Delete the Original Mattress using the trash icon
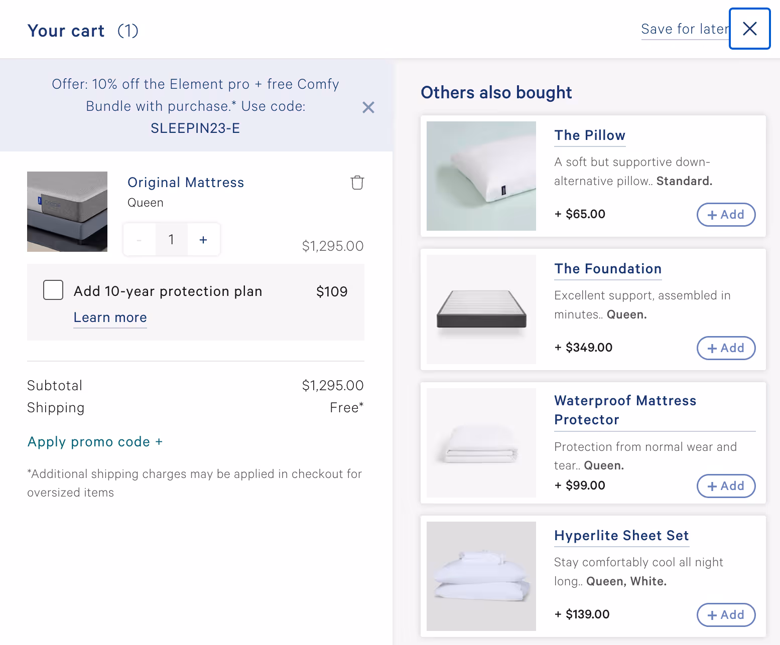This screenshot has height=645, width=780. click(x=357, y=183)
